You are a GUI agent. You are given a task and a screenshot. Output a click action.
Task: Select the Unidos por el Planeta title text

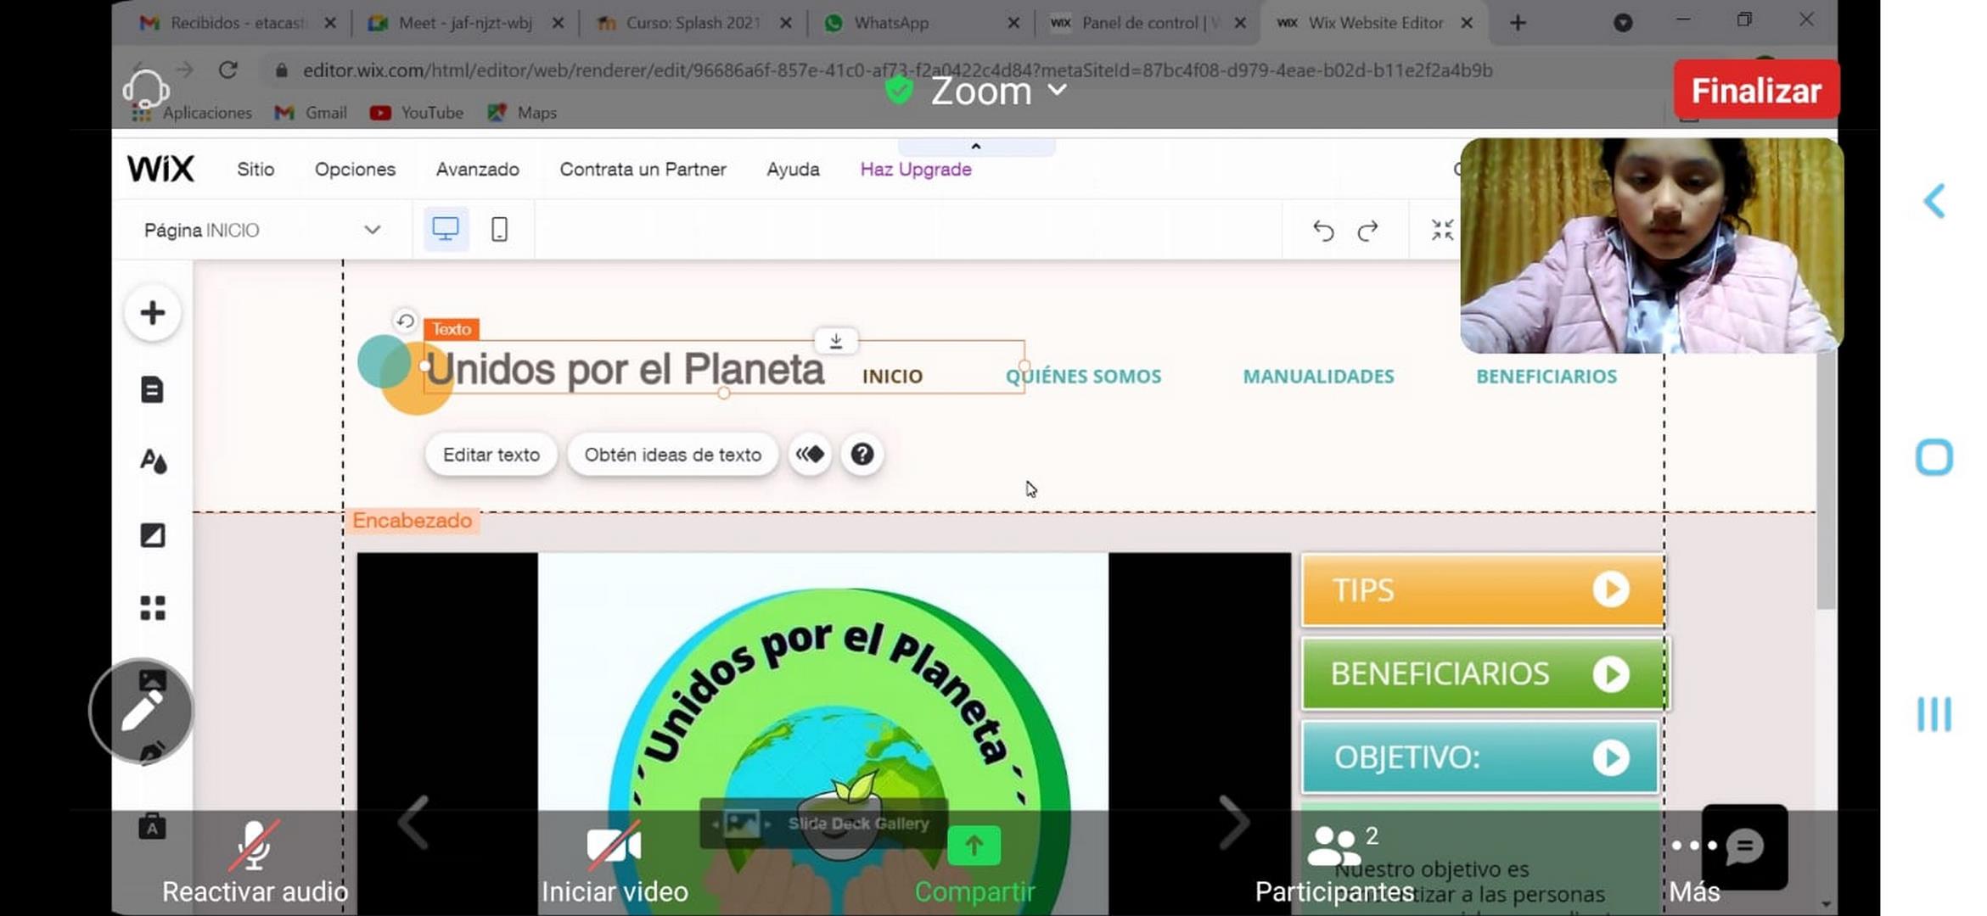point(625,369)
